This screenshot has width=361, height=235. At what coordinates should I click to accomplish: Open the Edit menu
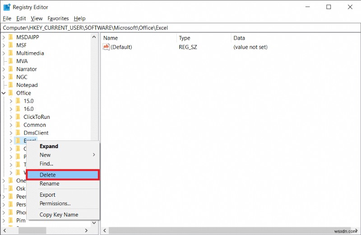(21, 18)
